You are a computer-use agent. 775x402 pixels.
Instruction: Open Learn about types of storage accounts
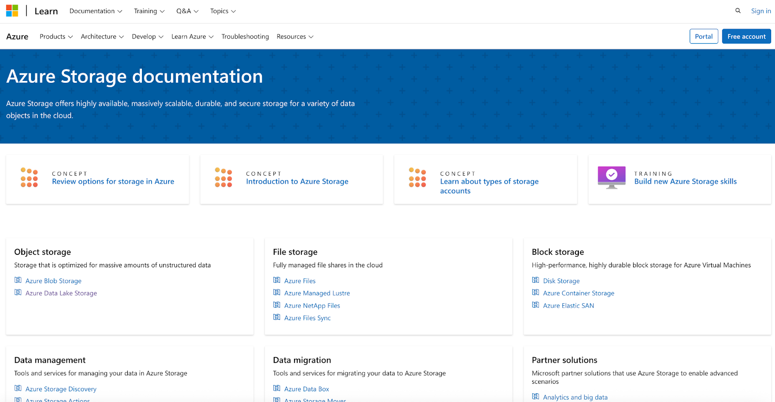click(489, 186)
